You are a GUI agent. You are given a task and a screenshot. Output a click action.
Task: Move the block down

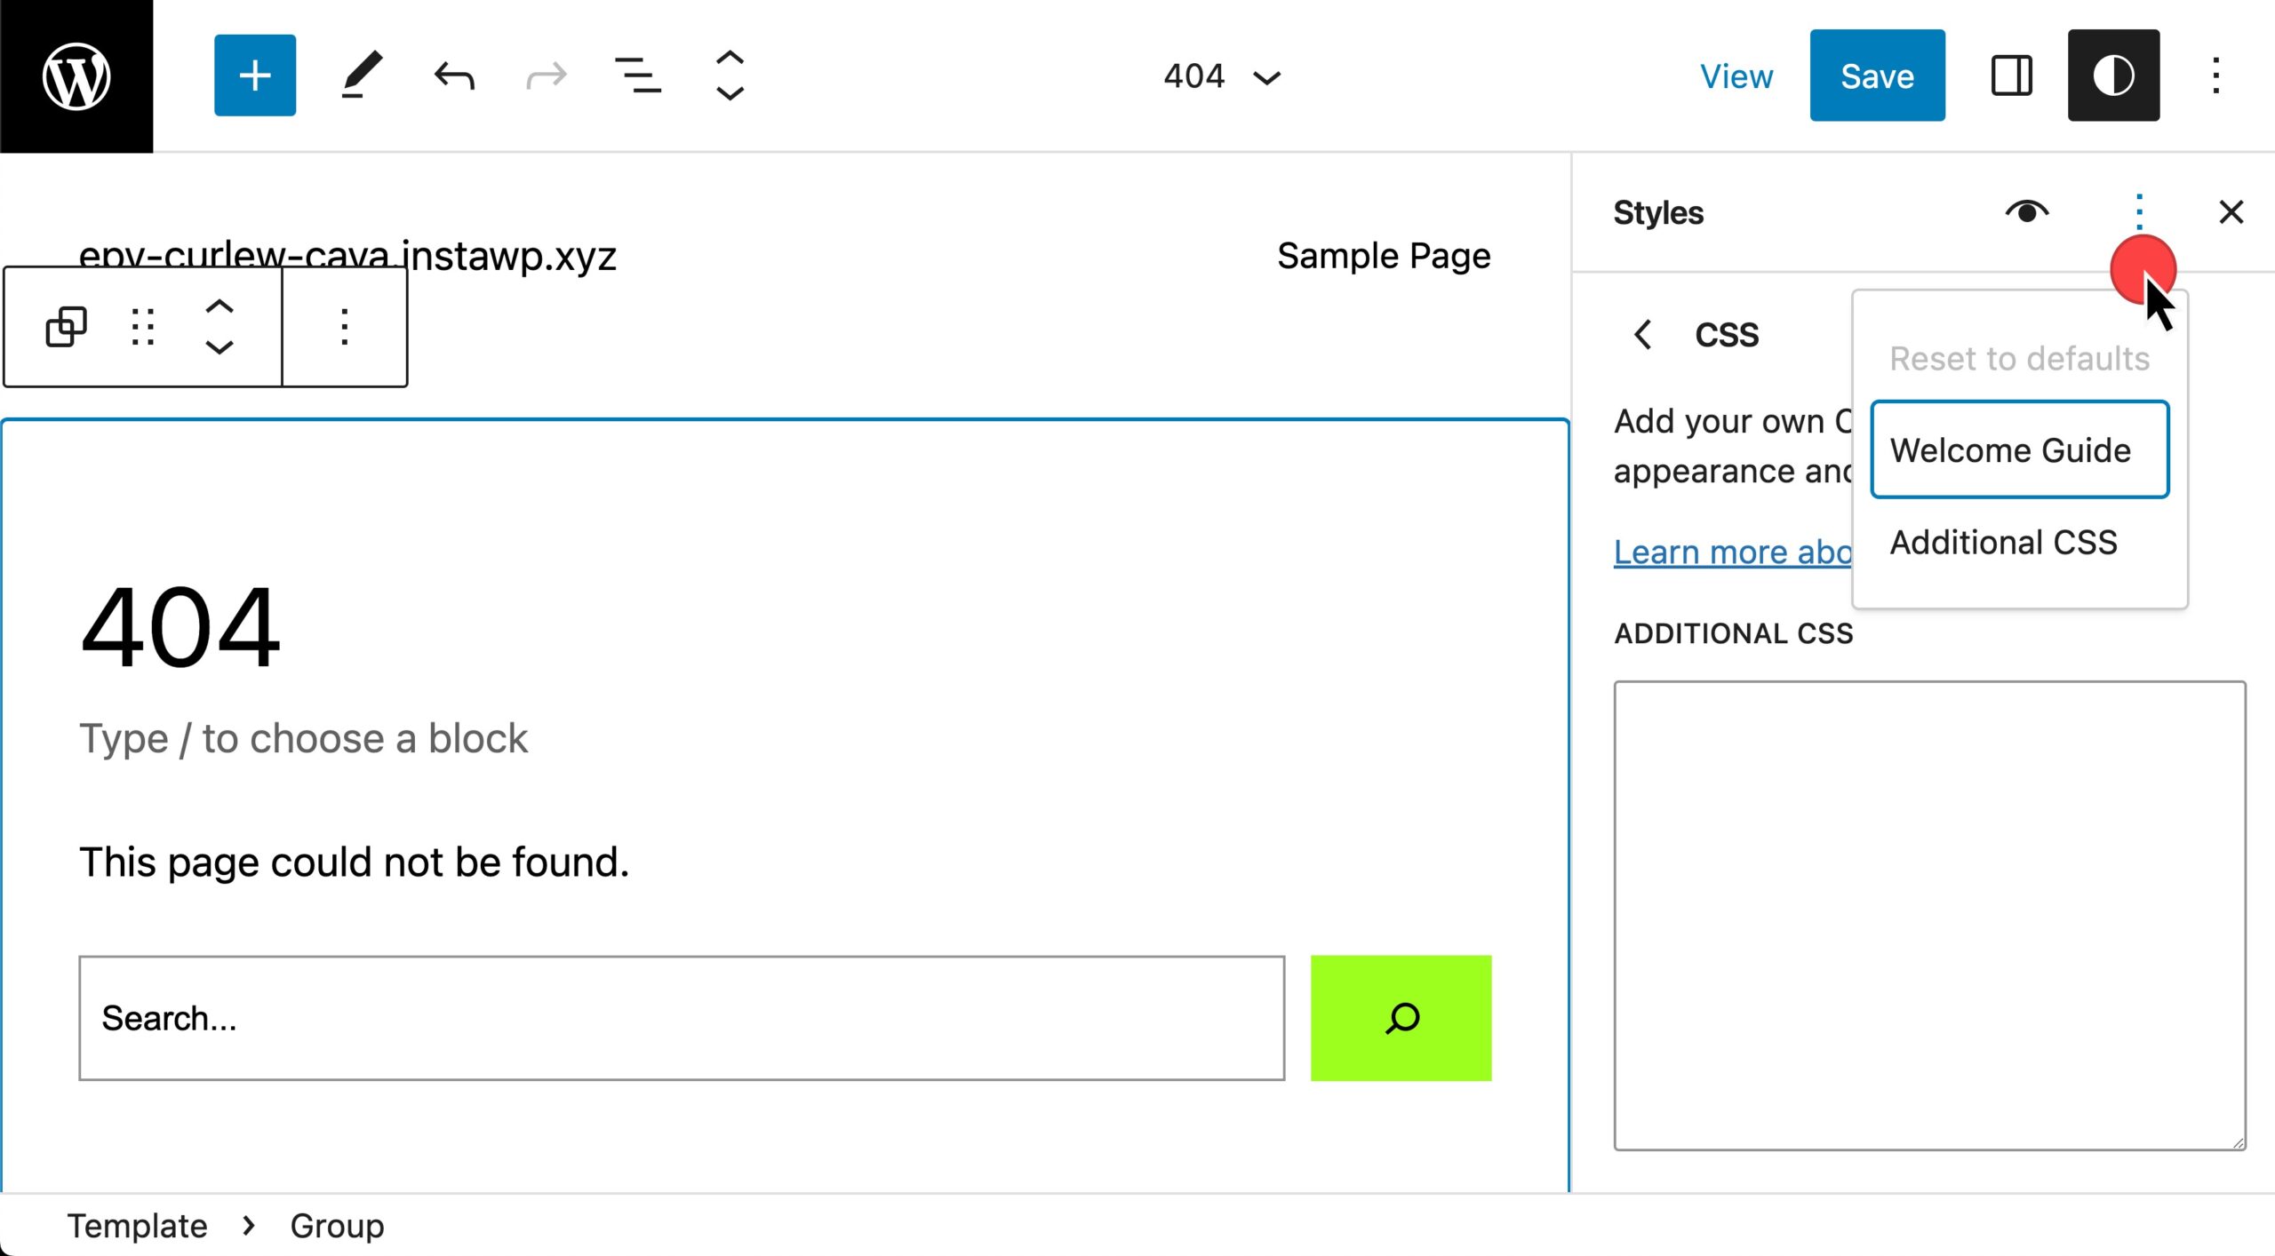[x=219, y=347]
